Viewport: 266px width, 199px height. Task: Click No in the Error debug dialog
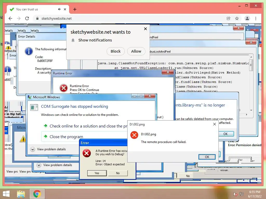pyautogui.click(x=118, y=173)
